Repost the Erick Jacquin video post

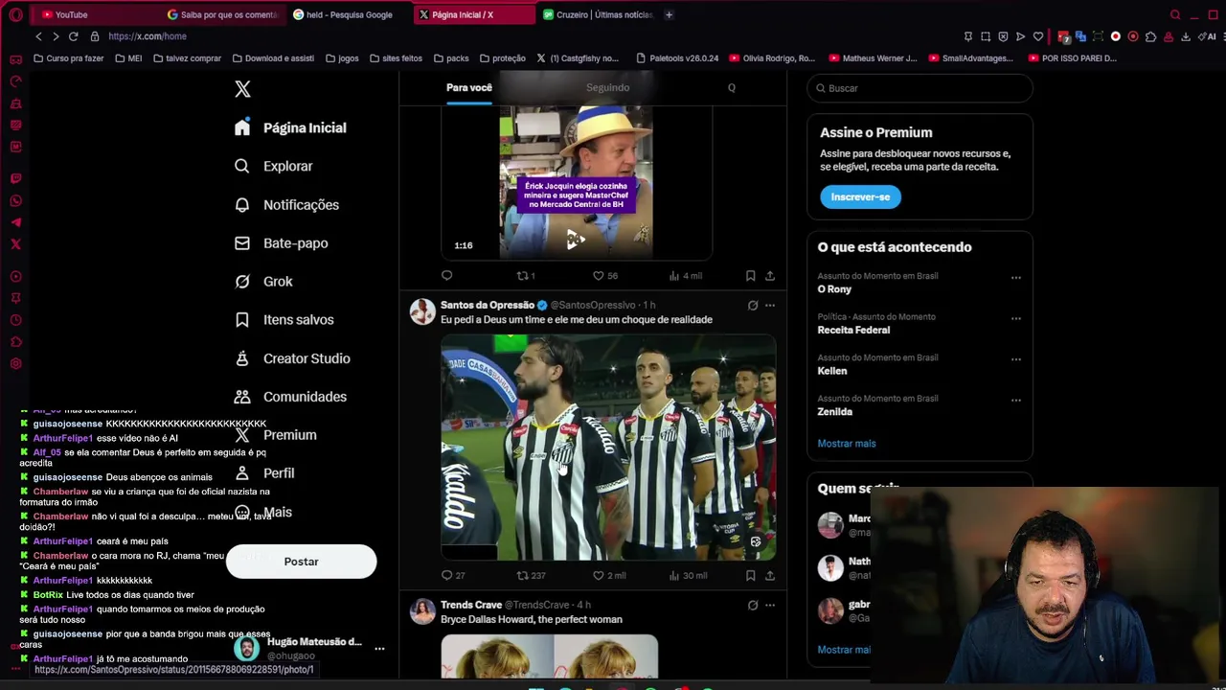click(525, 275)
